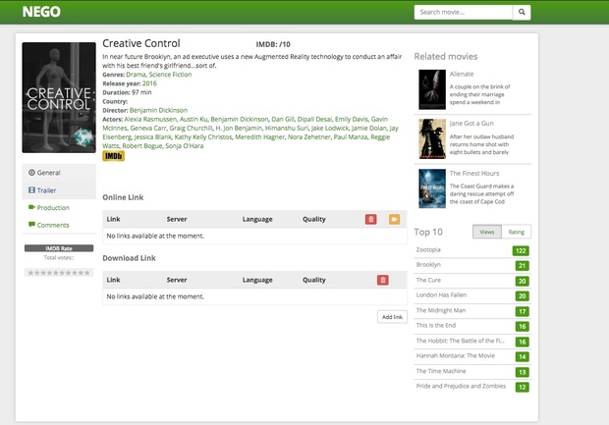Open Brooklyn in the Top 10 list
This screenshot has height=425, width=609.
point(428,265)
